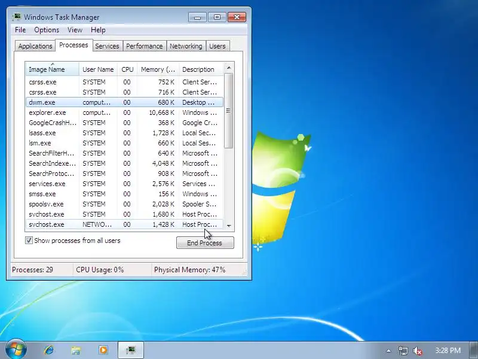Sort by User Name column header
This screenshot has height=359, width=478.
98,69
